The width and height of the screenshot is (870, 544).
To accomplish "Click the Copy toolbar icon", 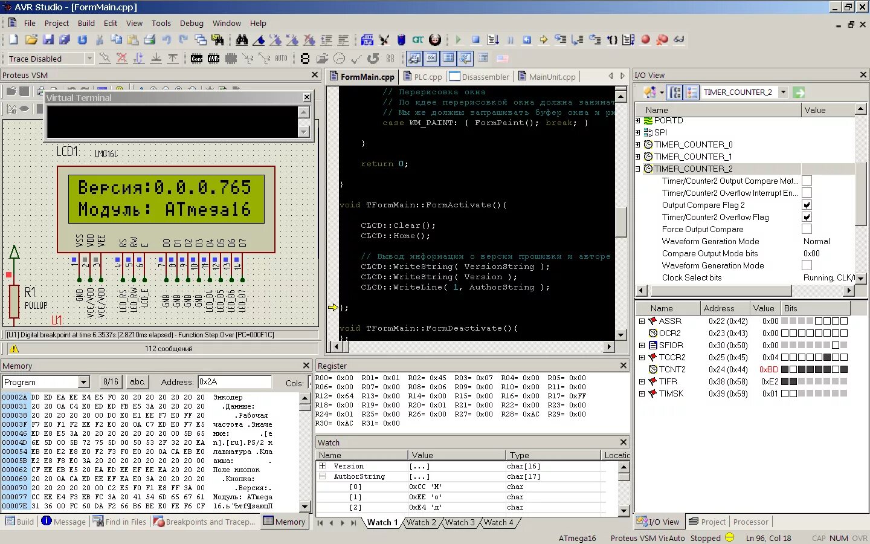I will [116, 40].
